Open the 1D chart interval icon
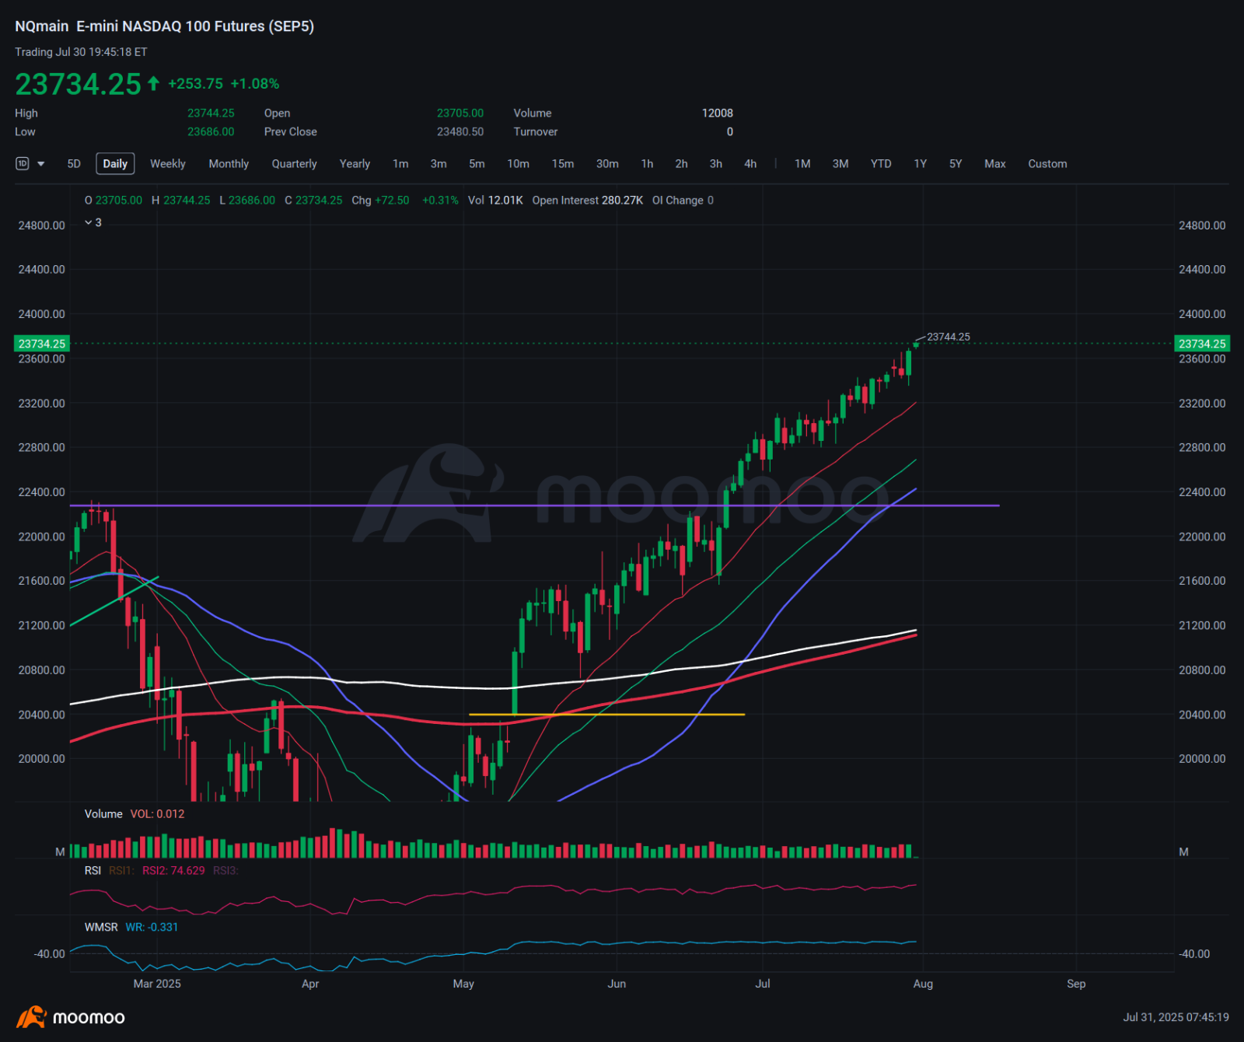 pos(23,163)
